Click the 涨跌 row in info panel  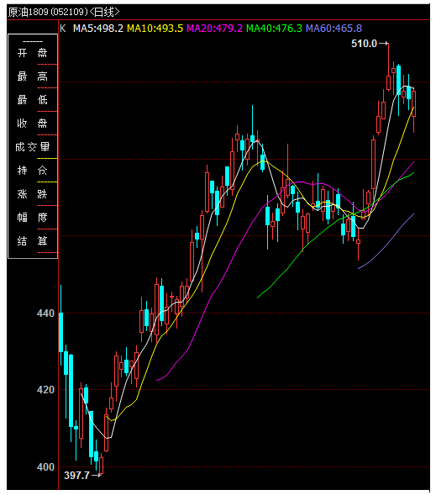(x=33, y=194)
